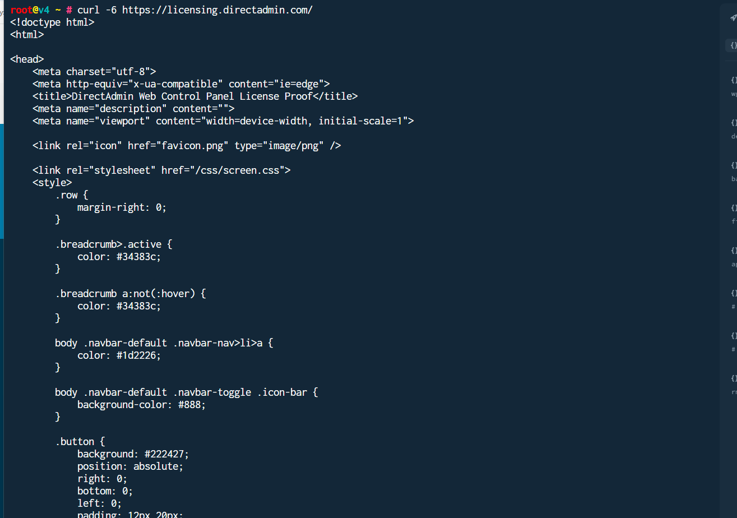
Task: Open the snippet icon above 'ap'
Action: pos(734,251)
